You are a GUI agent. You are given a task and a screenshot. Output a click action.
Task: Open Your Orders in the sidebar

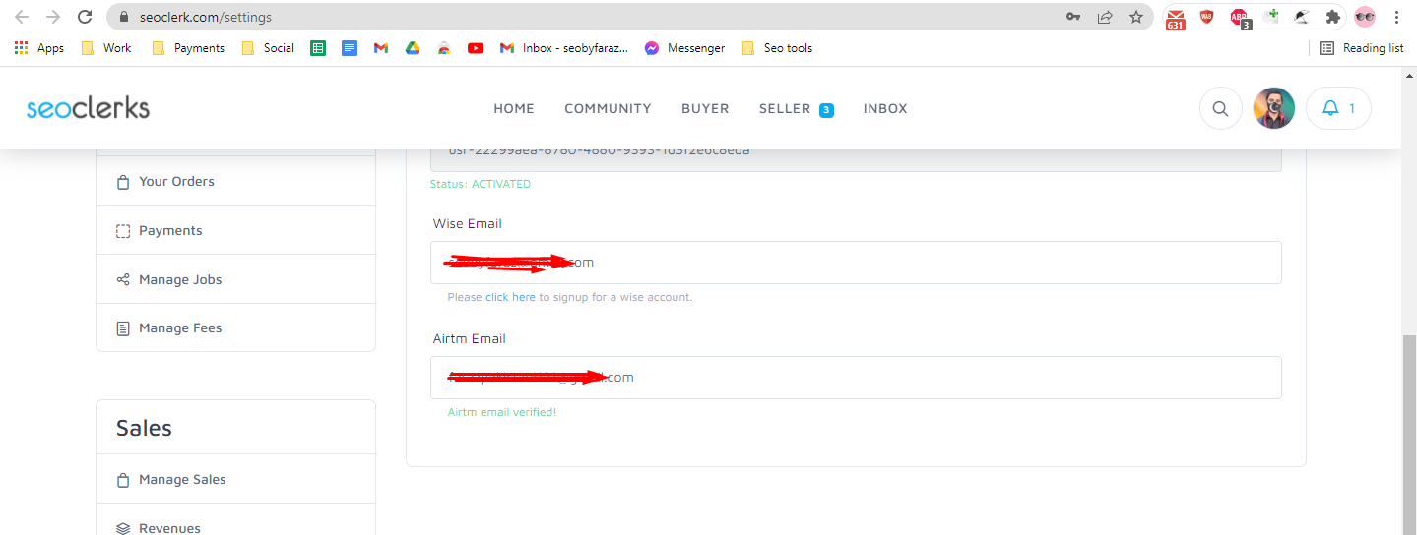(235, 181)
